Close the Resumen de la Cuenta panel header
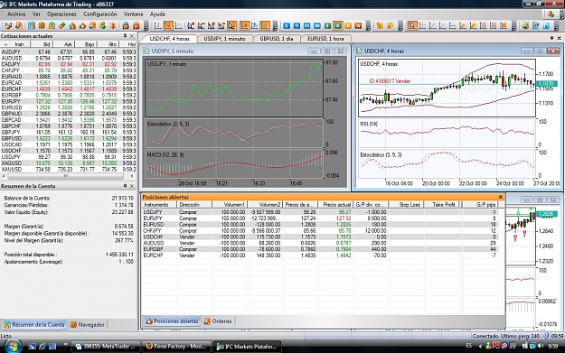This screenshot has width=565, height=353. [132, 186]
